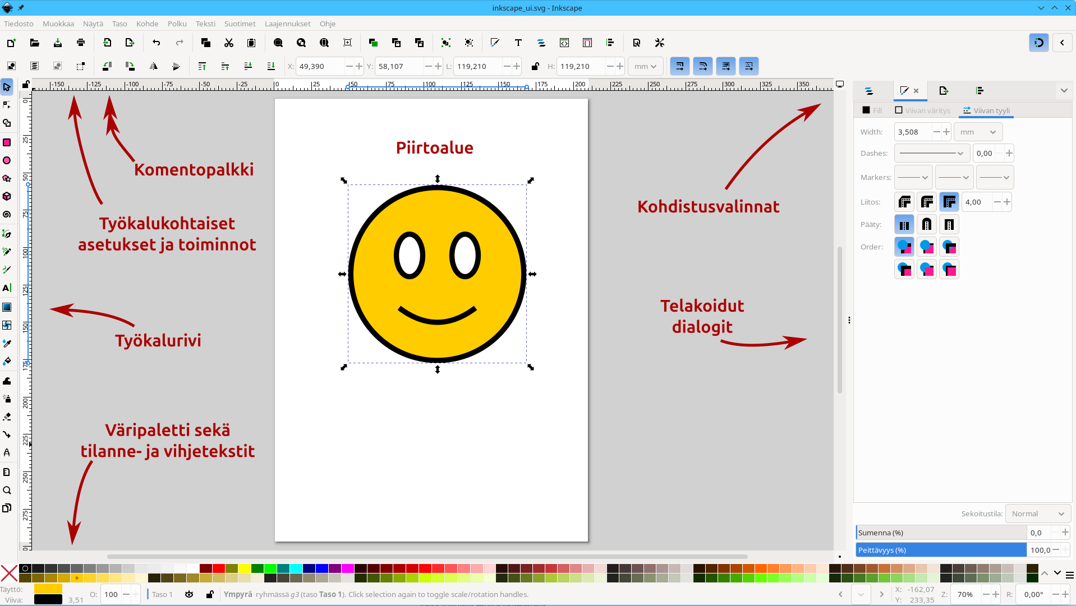Viewport: 1076px width, 606px height.
Task: Click the Undo arrow icon
Action: [157, 43]
